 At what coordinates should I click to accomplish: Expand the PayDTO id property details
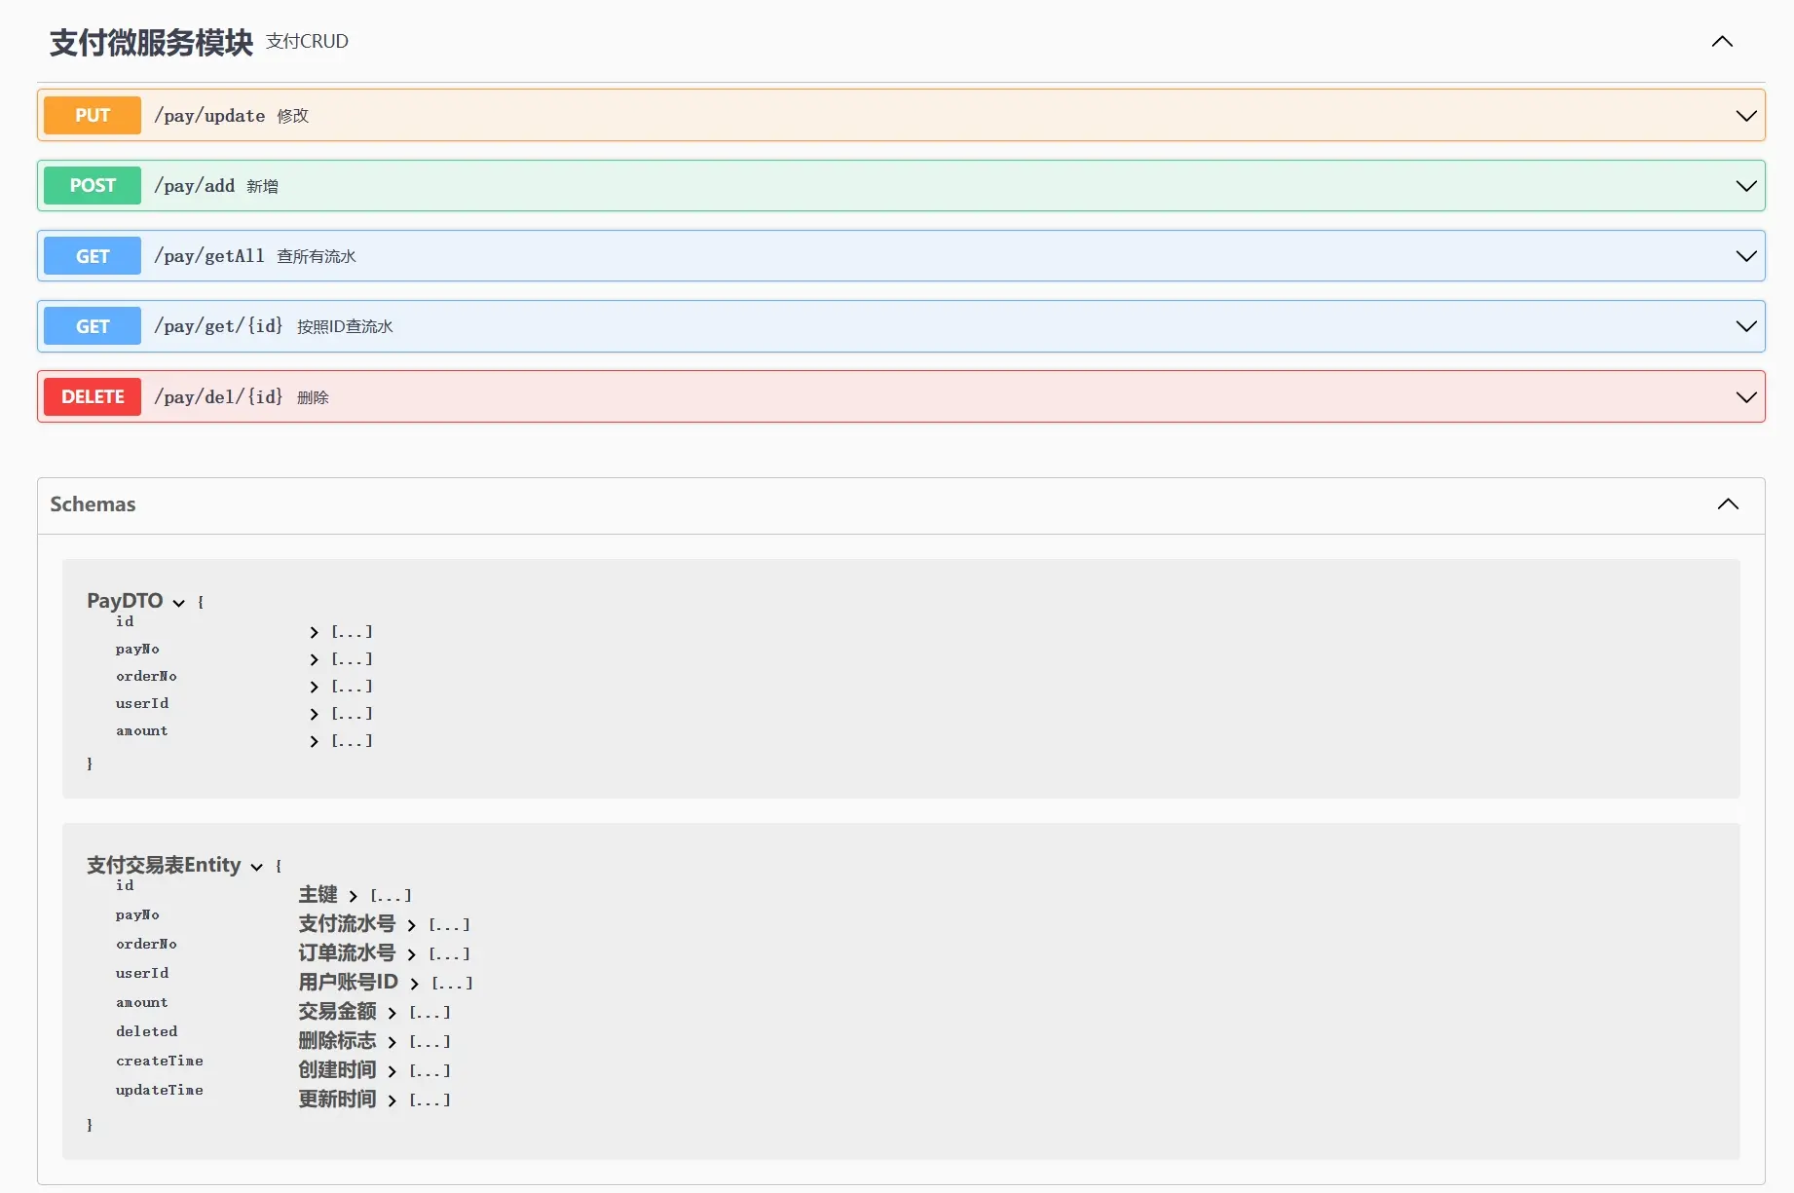click(315, 633)
